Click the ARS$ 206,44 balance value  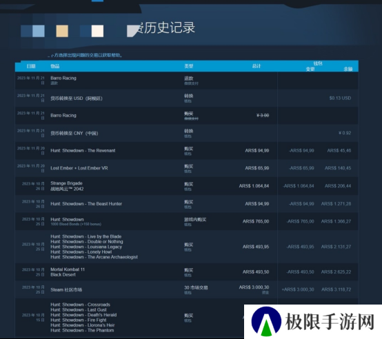[x=338, y=186]
